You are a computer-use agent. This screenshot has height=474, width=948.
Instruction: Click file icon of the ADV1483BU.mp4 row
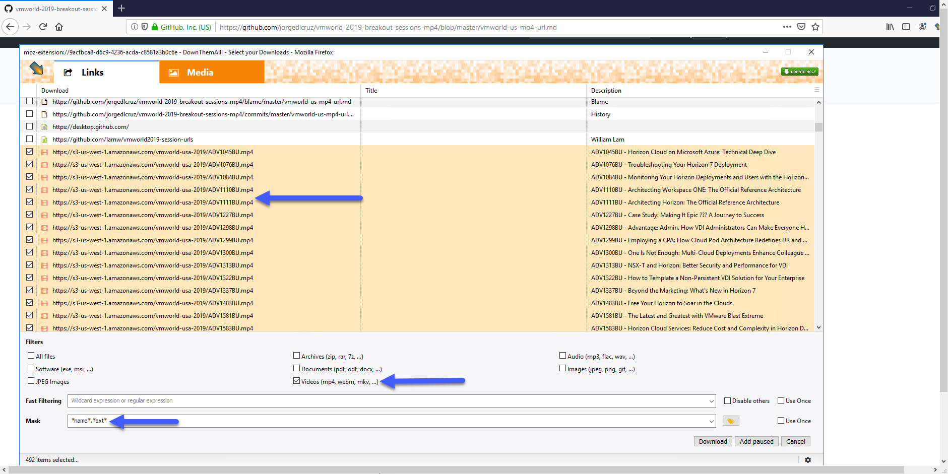coord(44,303)
